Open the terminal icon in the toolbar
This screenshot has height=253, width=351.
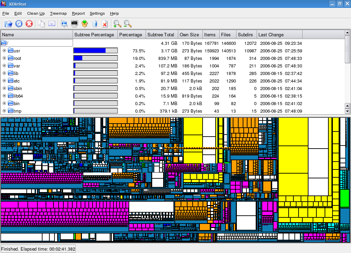74,24
